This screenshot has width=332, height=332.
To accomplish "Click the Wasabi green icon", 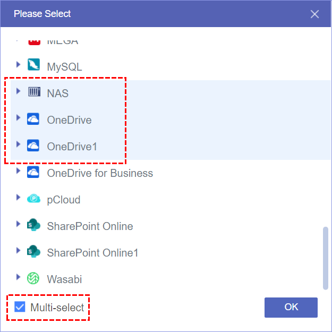I will coord(33,278).
